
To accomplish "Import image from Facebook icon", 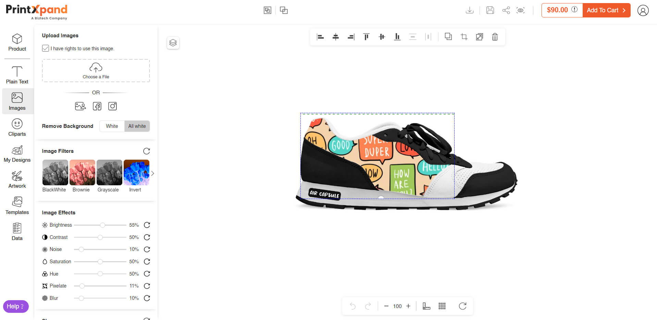I will click(x=97, y=106).
